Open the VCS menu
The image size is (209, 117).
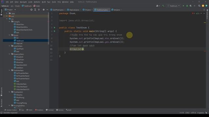(59, 2)
